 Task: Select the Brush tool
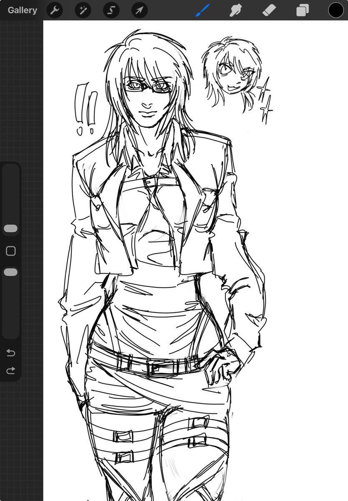[x=202, y=10]
